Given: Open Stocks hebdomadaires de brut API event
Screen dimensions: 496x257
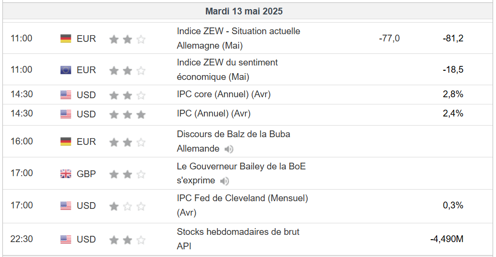Looking at the screenshot, I should click(x=238, y=231).
